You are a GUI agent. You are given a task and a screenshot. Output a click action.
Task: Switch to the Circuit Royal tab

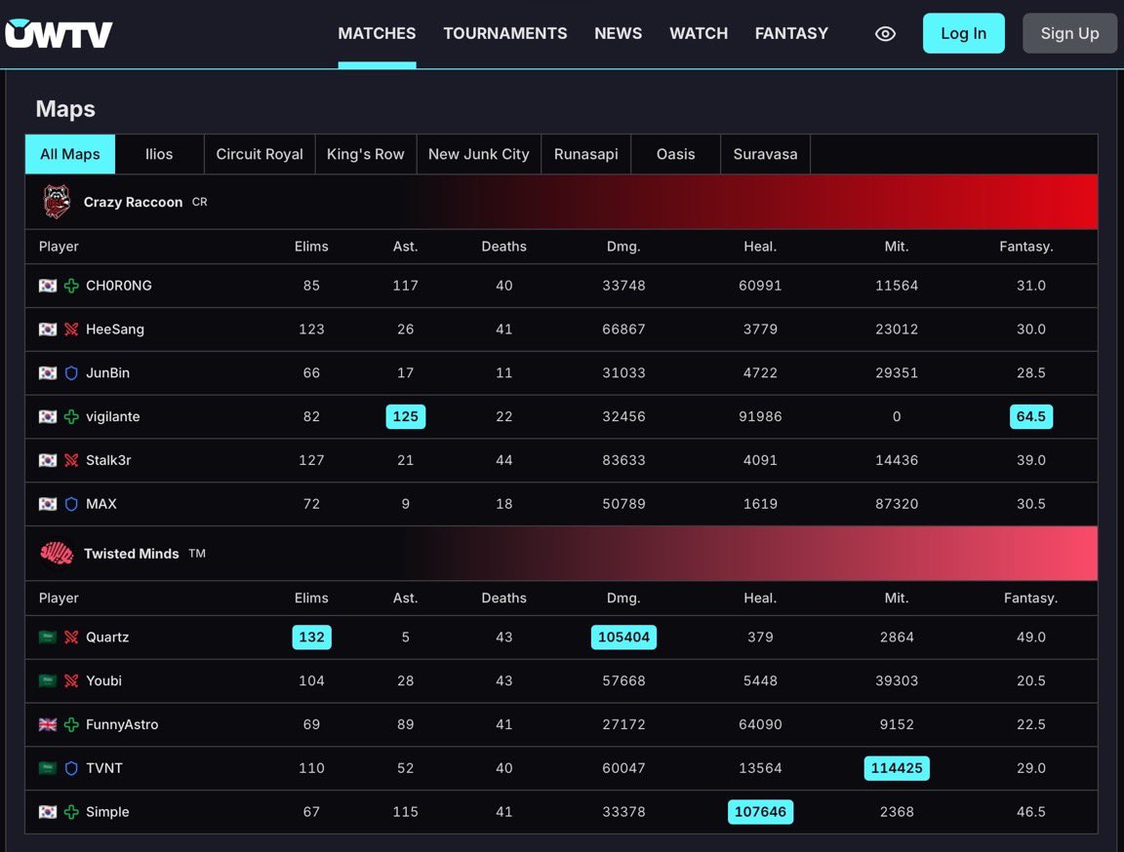(260, 154)
